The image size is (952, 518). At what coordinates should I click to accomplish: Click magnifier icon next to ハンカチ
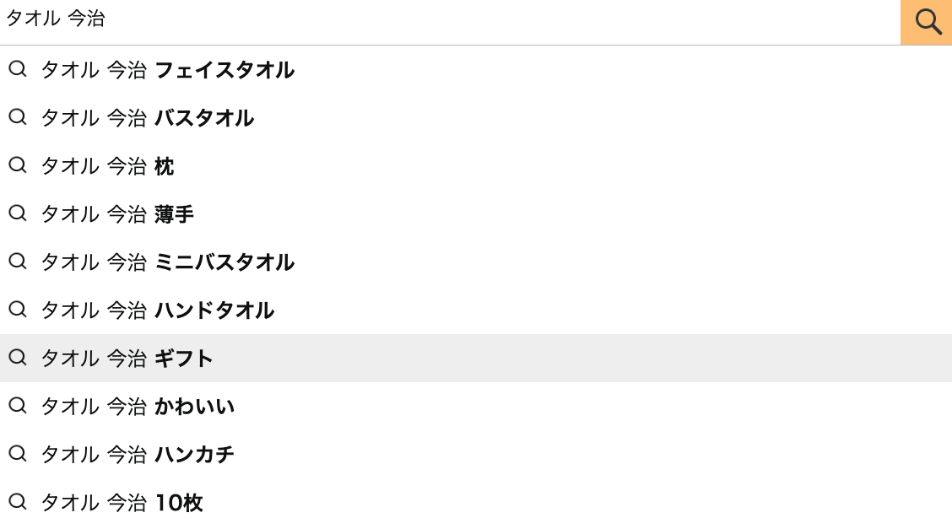pyautogui.click(x=18, y=454)
